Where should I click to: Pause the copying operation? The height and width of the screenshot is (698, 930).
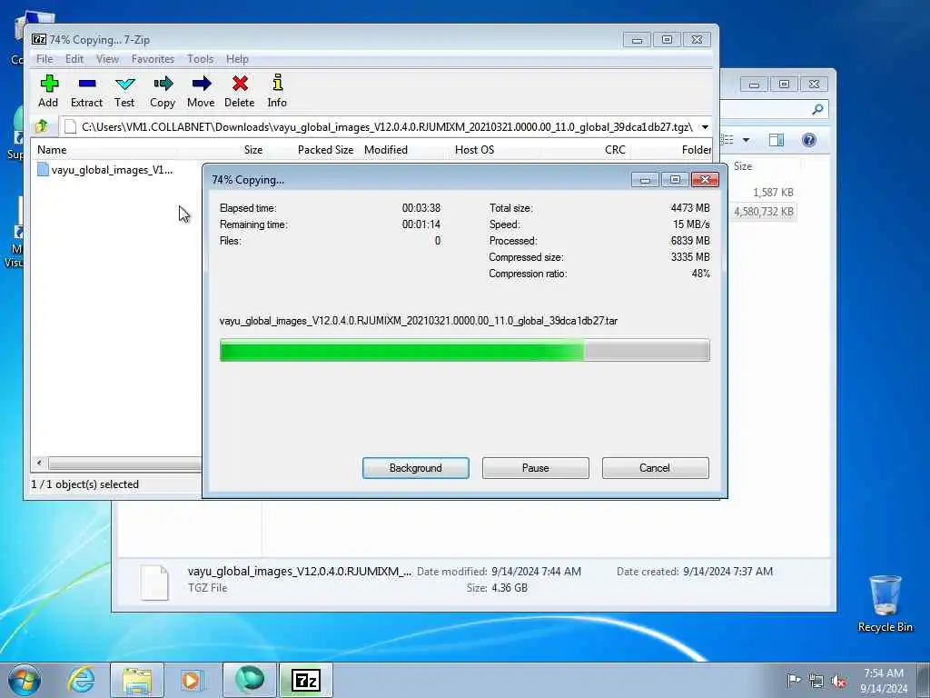point(536,468)
